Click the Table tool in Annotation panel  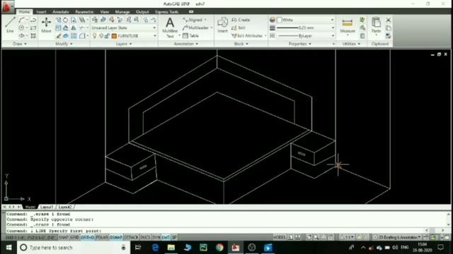pyautogui.click(x=190, y=36)
